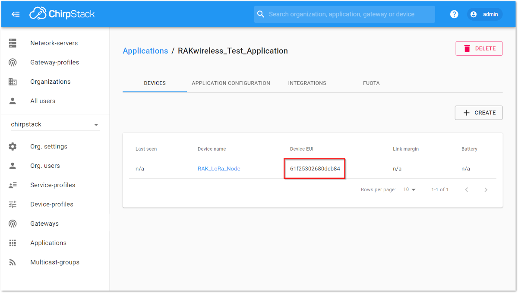Click the 1-1 of 1 pagination text
Image resolution: width=518 pixels, height=293 pixels.
(x=440, y=189)
